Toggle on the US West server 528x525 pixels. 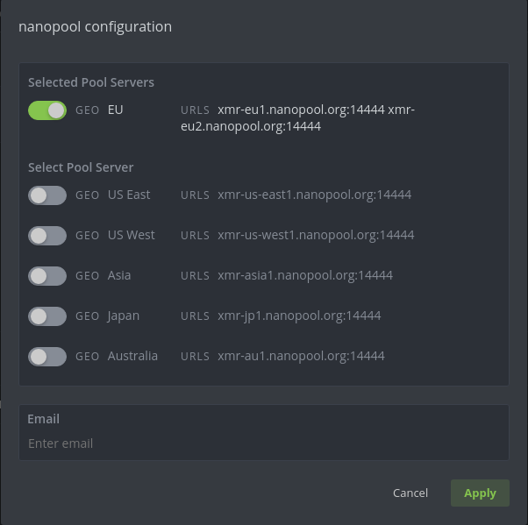click(47, 236)
